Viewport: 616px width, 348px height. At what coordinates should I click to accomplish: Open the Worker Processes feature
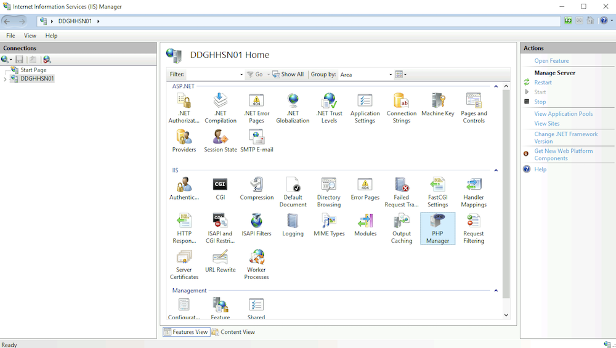(256, 264)
